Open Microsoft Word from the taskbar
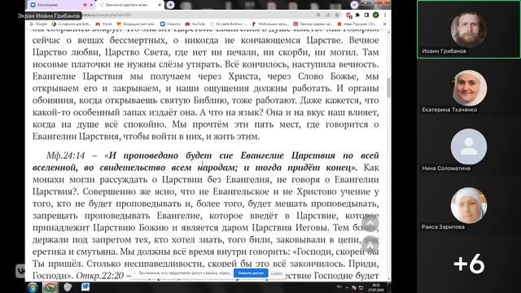 [x=85, y=287]
